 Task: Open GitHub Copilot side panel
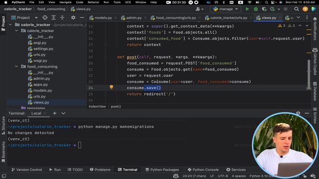pyautogui.click(x=315, y=62)
